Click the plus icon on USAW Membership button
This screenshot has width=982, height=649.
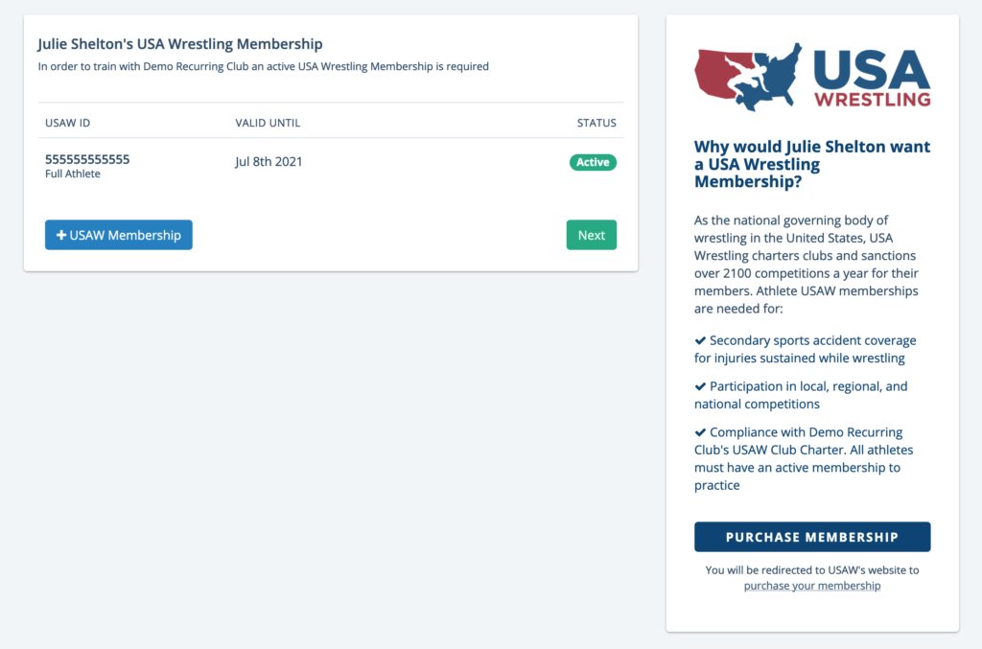click(x=61, y=235)
